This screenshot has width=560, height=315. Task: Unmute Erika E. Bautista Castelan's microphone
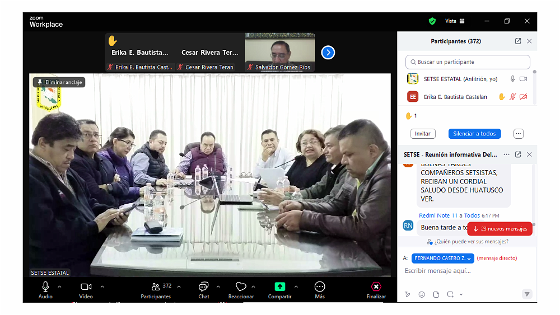pyautogui.click(x=512, y=97)
